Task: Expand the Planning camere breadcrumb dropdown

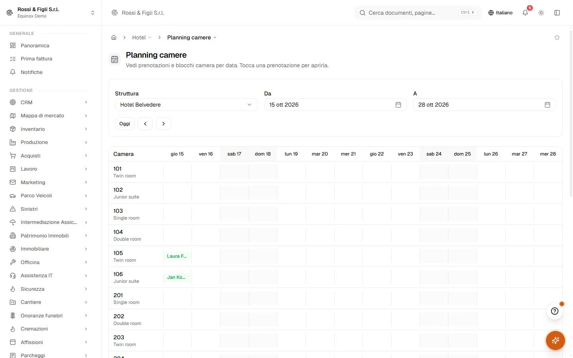Action: 192,37
